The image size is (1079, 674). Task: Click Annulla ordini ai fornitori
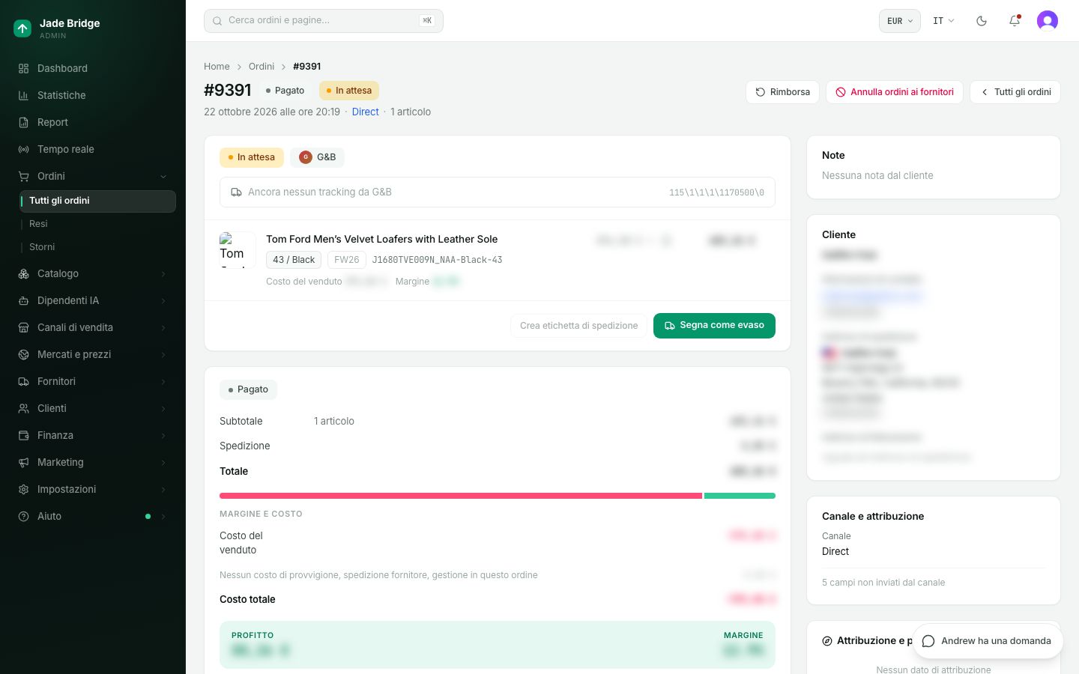pos(895,92)
